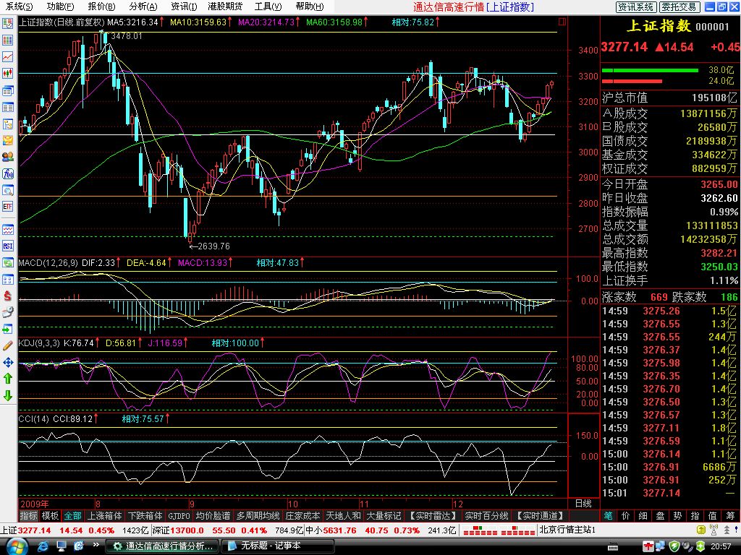Open the 系统(S) menu
Screen dimensions: 741x555
[x=19, y=6]
